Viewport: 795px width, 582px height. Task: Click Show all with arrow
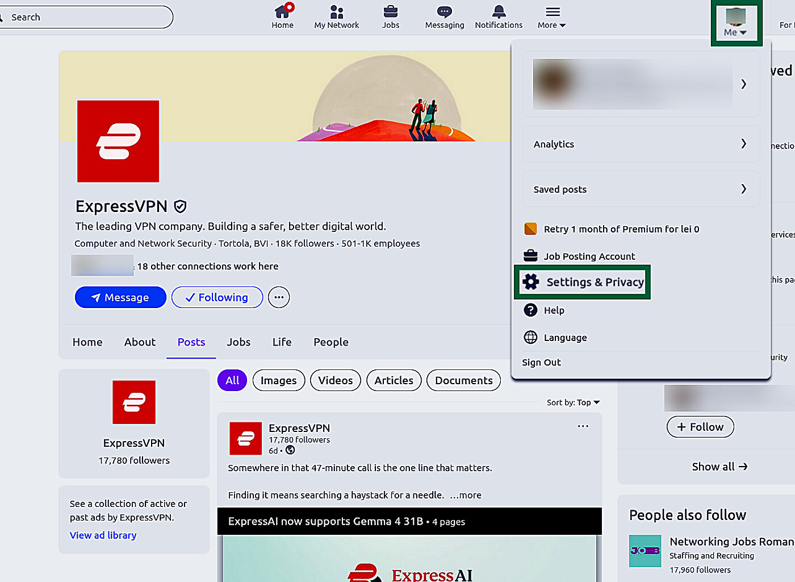tap(719, 467)
